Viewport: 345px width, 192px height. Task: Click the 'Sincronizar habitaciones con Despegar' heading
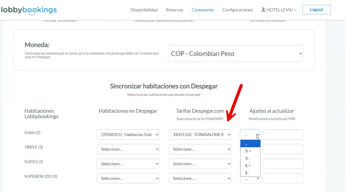click(164, 86)
